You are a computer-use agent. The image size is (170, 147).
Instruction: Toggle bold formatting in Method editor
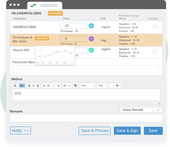pyautogui.click(x=29, y=86)
